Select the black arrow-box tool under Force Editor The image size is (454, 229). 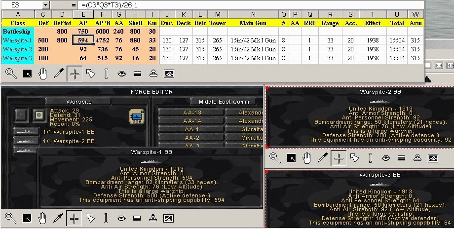(27, 218)
